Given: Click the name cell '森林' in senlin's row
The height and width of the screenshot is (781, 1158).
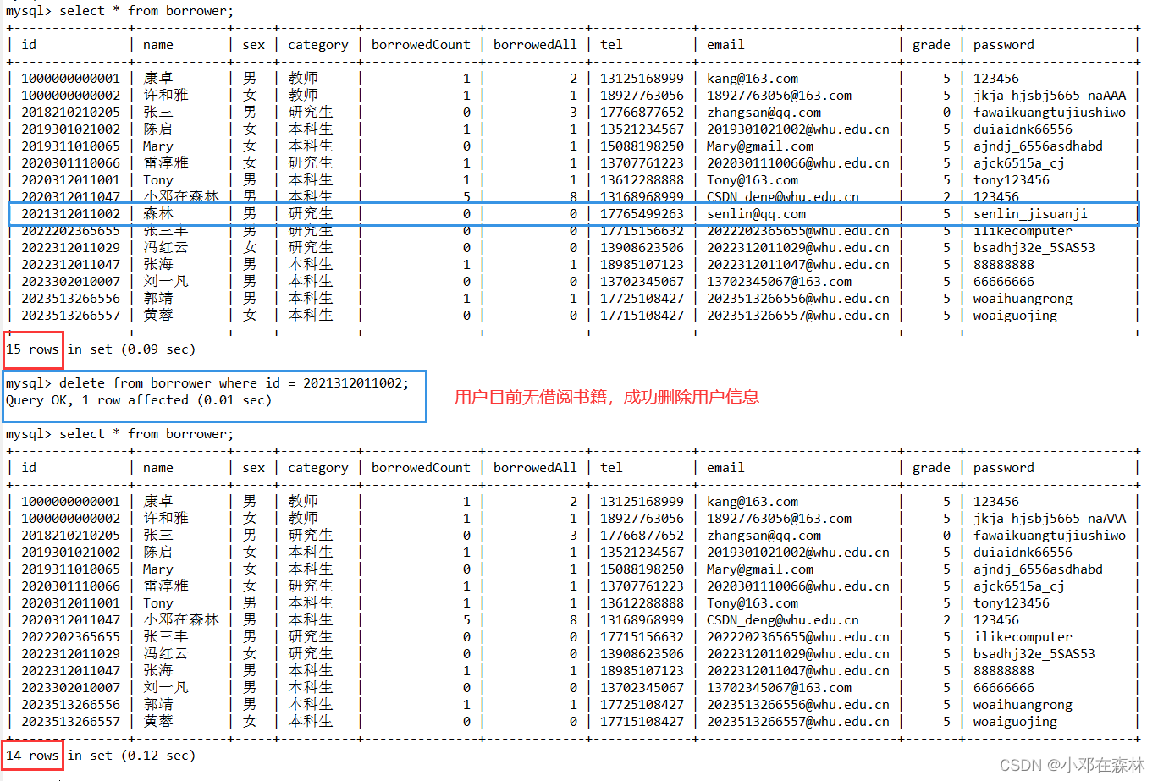Looking at the screenshot, I should click(158, 214).
